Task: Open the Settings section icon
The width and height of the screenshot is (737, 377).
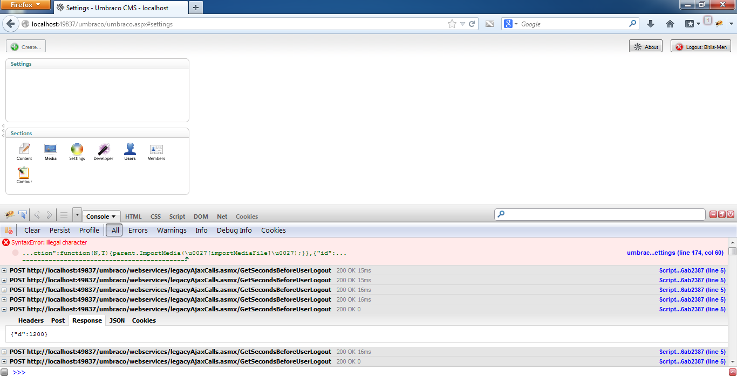Action: pyautogui.click(x=77, y=152)
